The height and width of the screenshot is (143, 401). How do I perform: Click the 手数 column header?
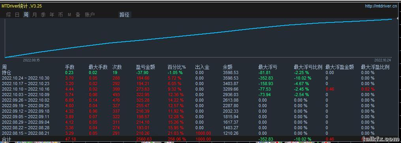70,67
